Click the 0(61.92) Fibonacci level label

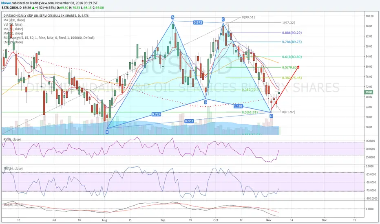coord(288,112)
